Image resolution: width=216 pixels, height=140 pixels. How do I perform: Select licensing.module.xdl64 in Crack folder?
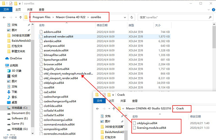(152, 128)
